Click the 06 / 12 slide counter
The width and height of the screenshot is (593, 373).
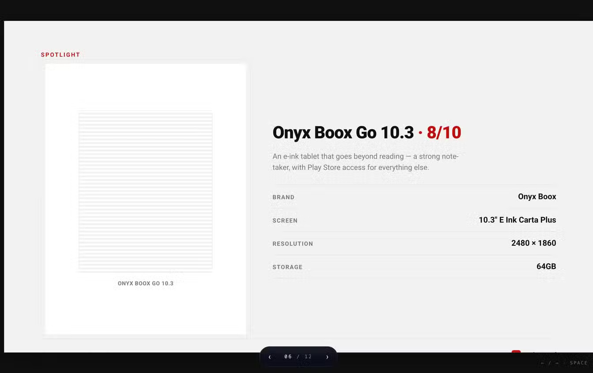pyautogui.click(x=298, y=357)
